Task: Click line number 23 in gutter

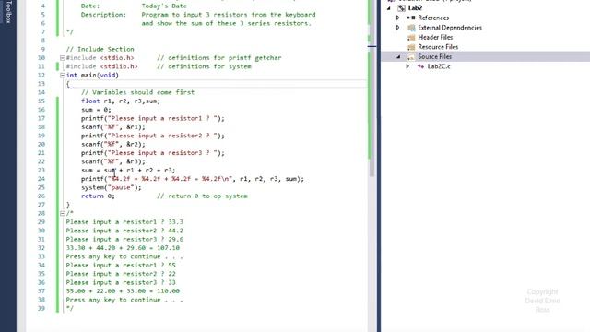Action: pyautogui.click(x=41, y=170)
